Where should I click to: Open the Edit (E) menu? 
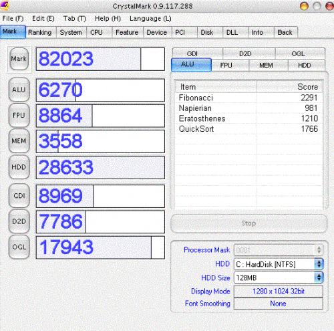[43, 19]
